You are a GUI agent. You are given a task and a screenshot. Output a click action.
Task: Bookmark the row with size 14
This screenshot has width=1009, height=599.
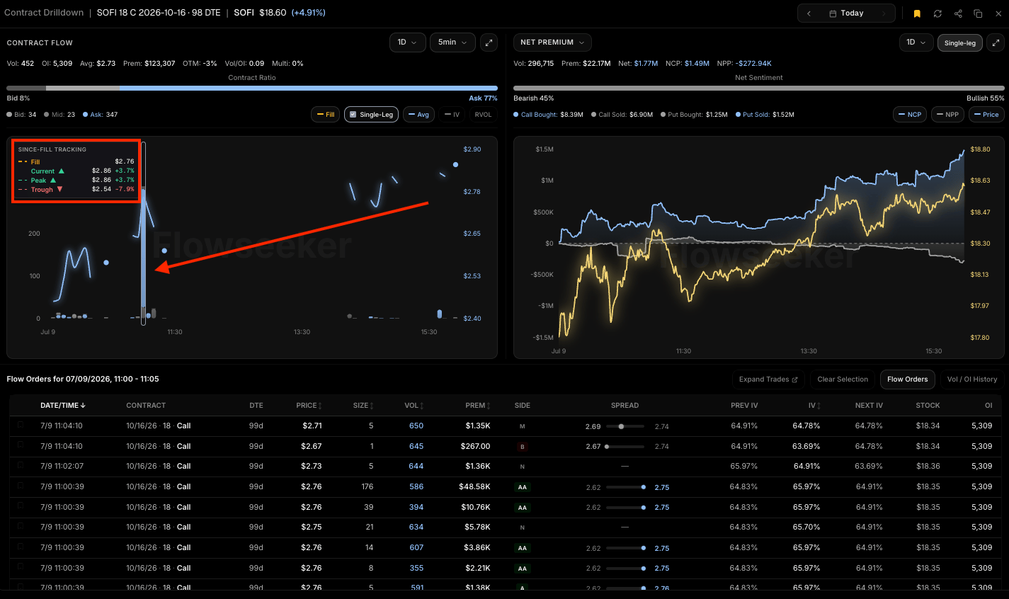pyautogui.click(x=21, y=547)
